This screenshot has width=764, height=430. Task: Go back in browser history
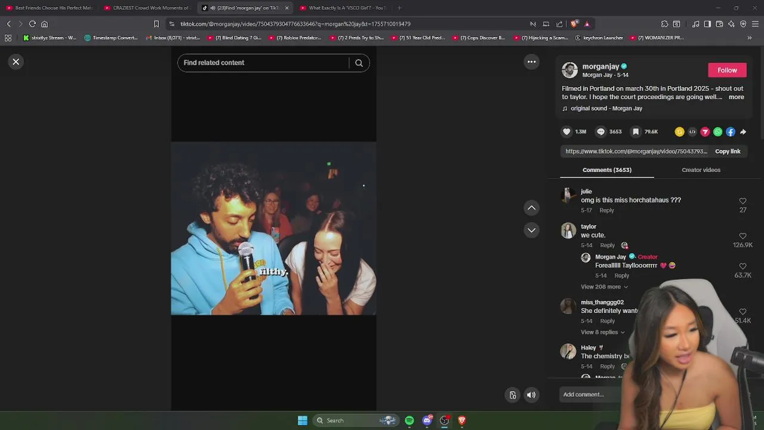coord(8,24)
